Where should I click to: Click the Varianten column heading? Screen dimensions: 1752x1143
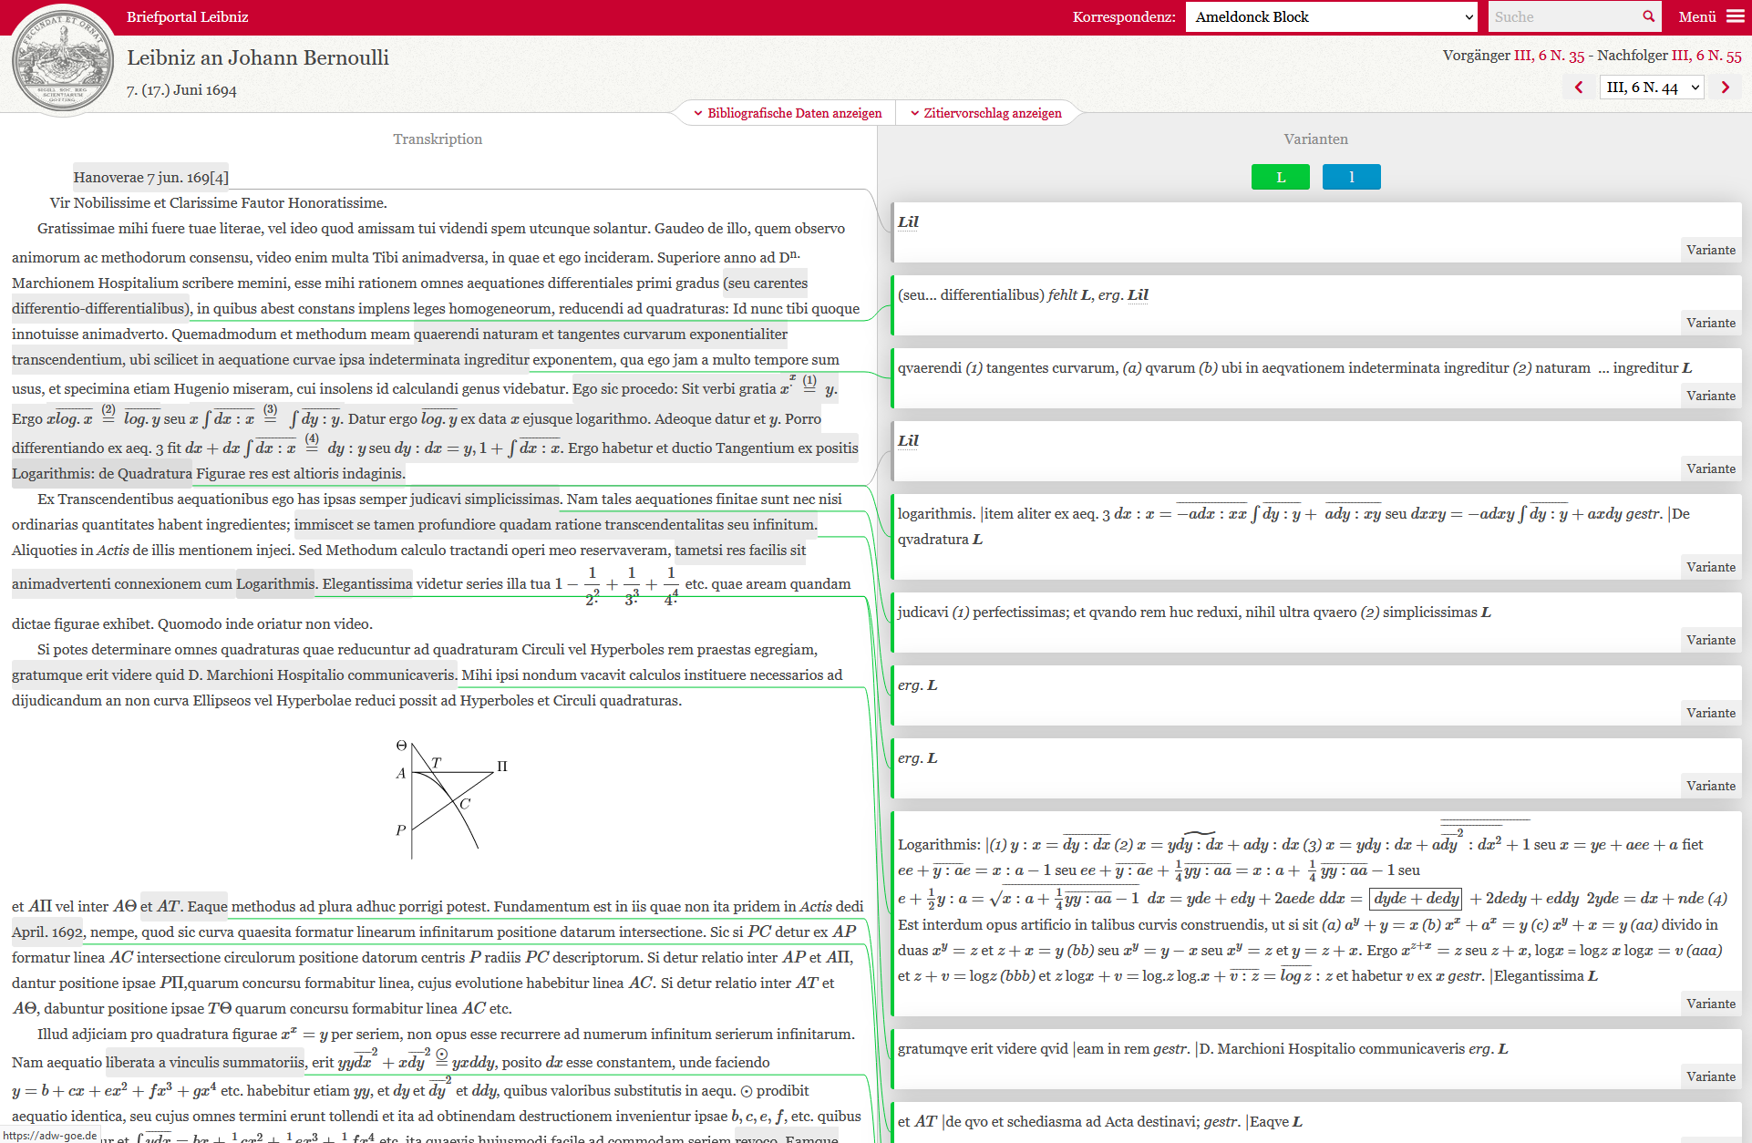(x=1315, y=139)
